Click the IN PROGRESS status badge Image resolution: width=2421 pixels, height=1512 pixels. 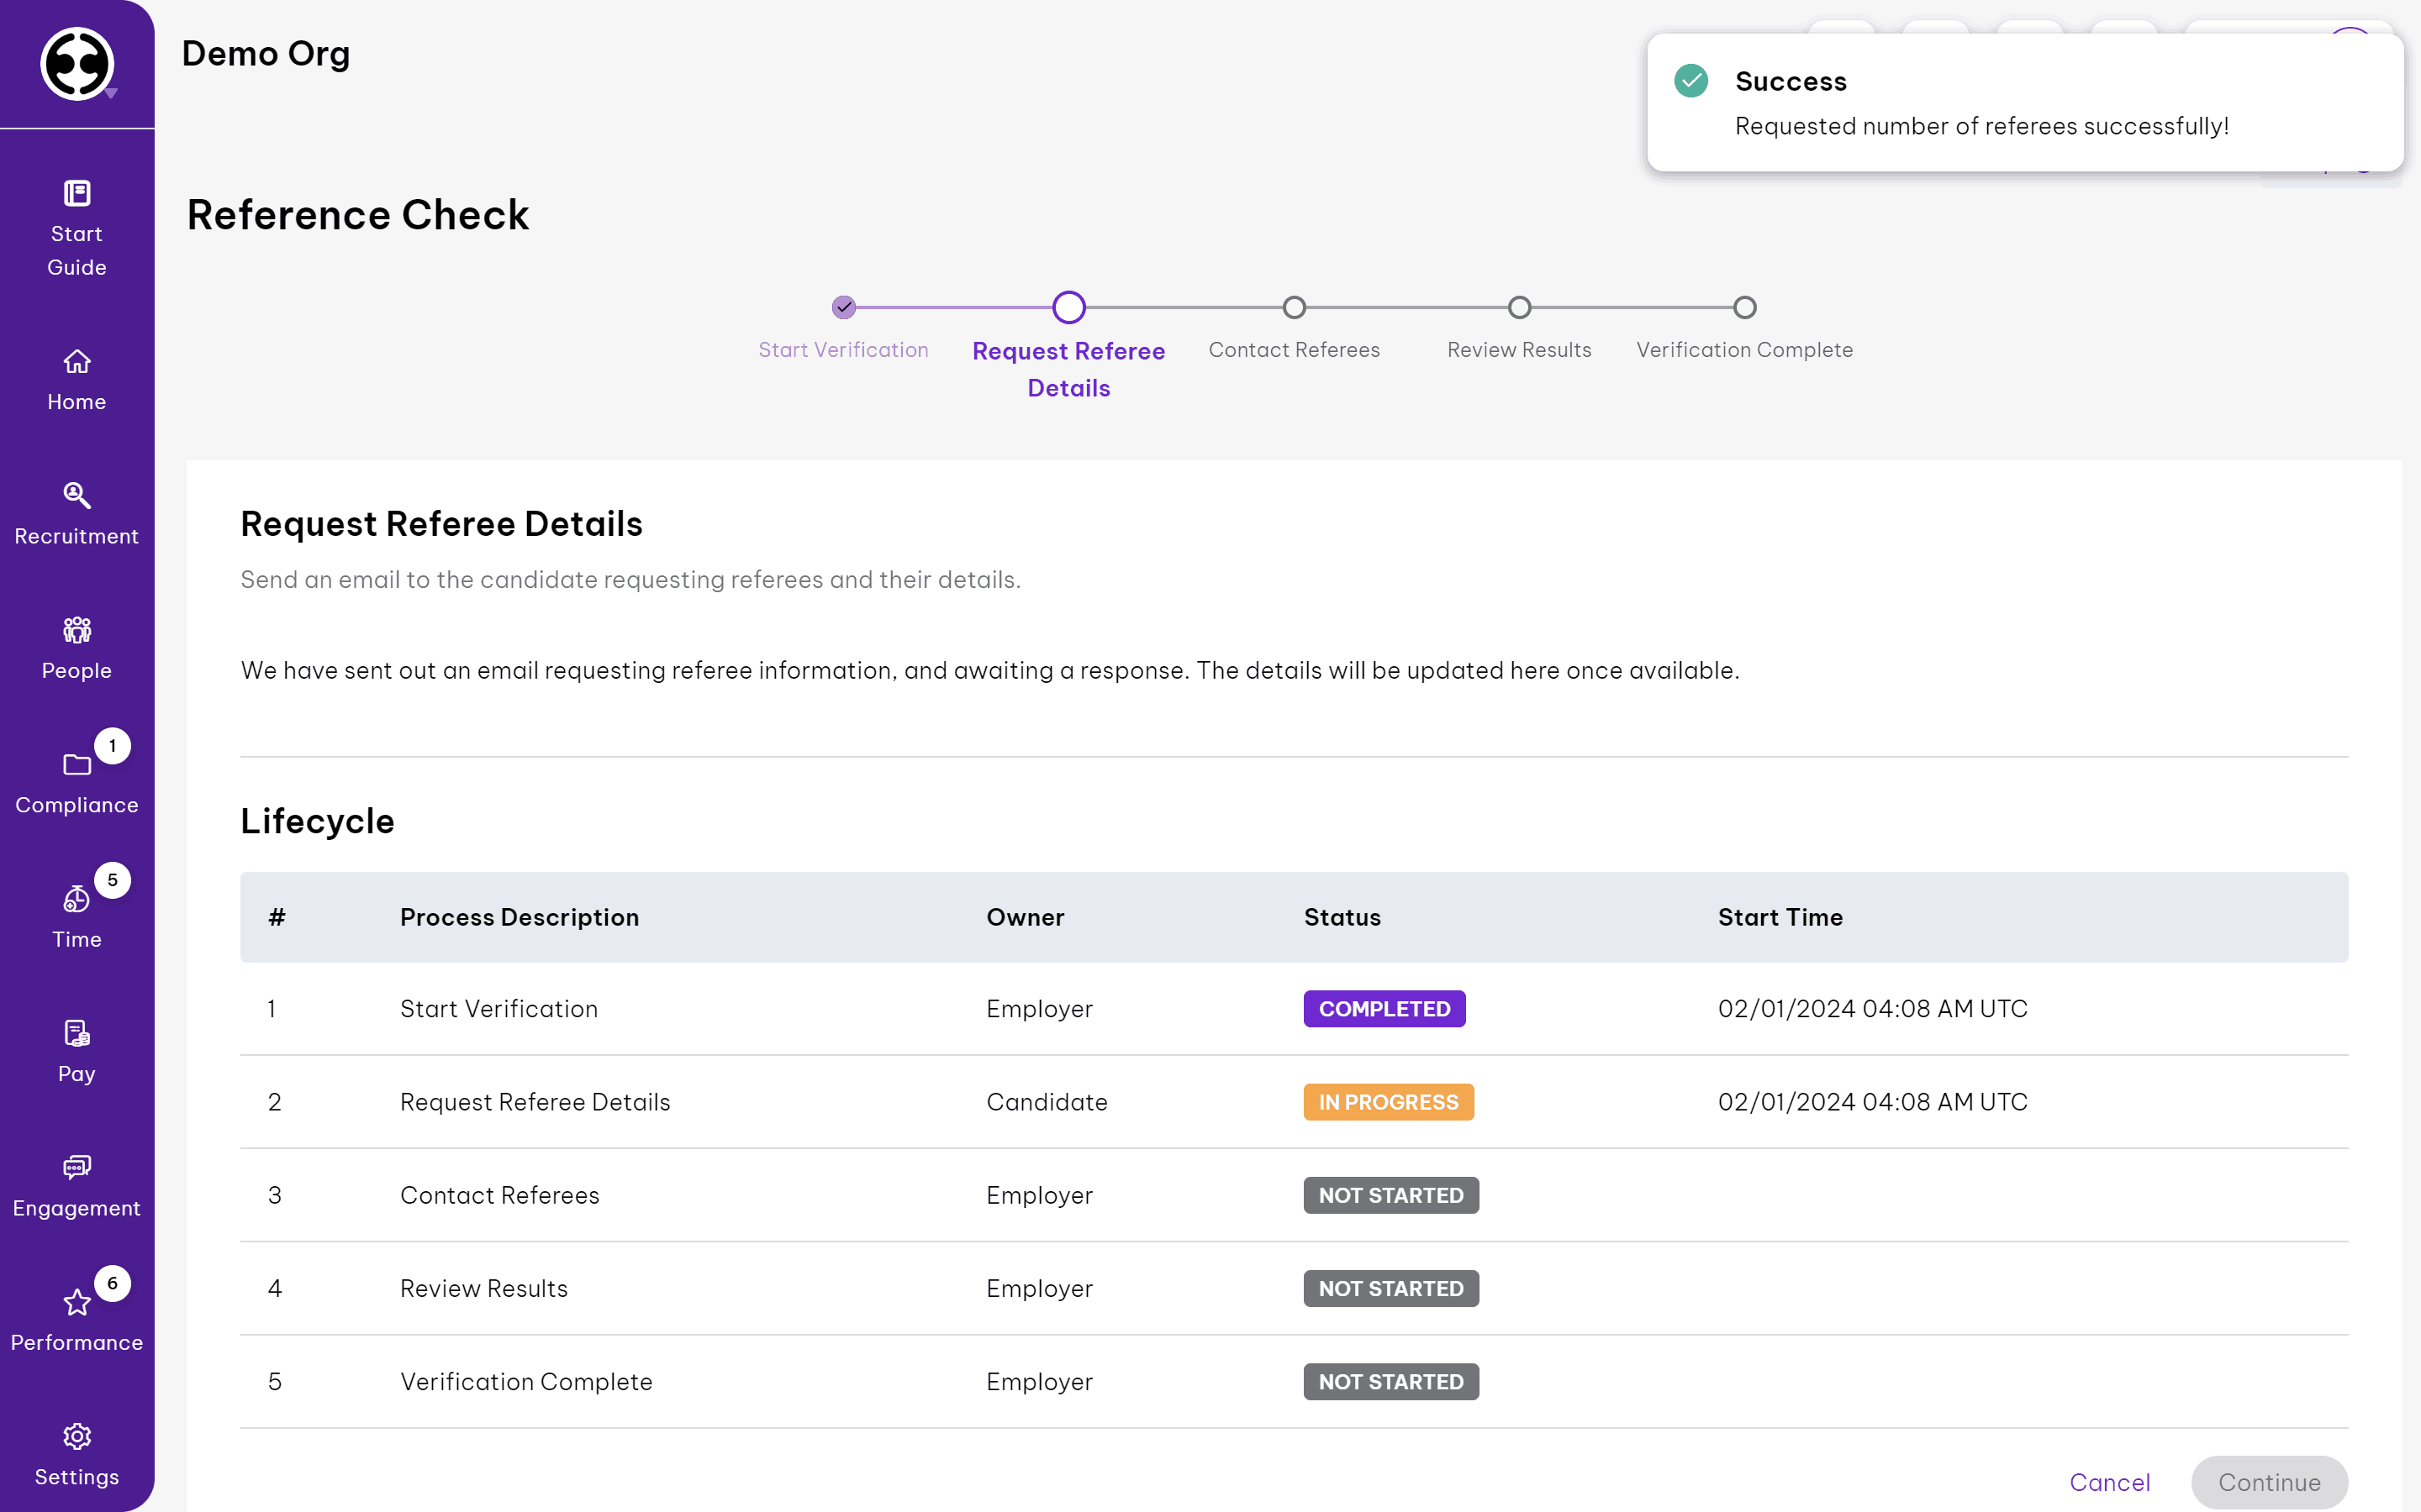pos(1388,1102)
